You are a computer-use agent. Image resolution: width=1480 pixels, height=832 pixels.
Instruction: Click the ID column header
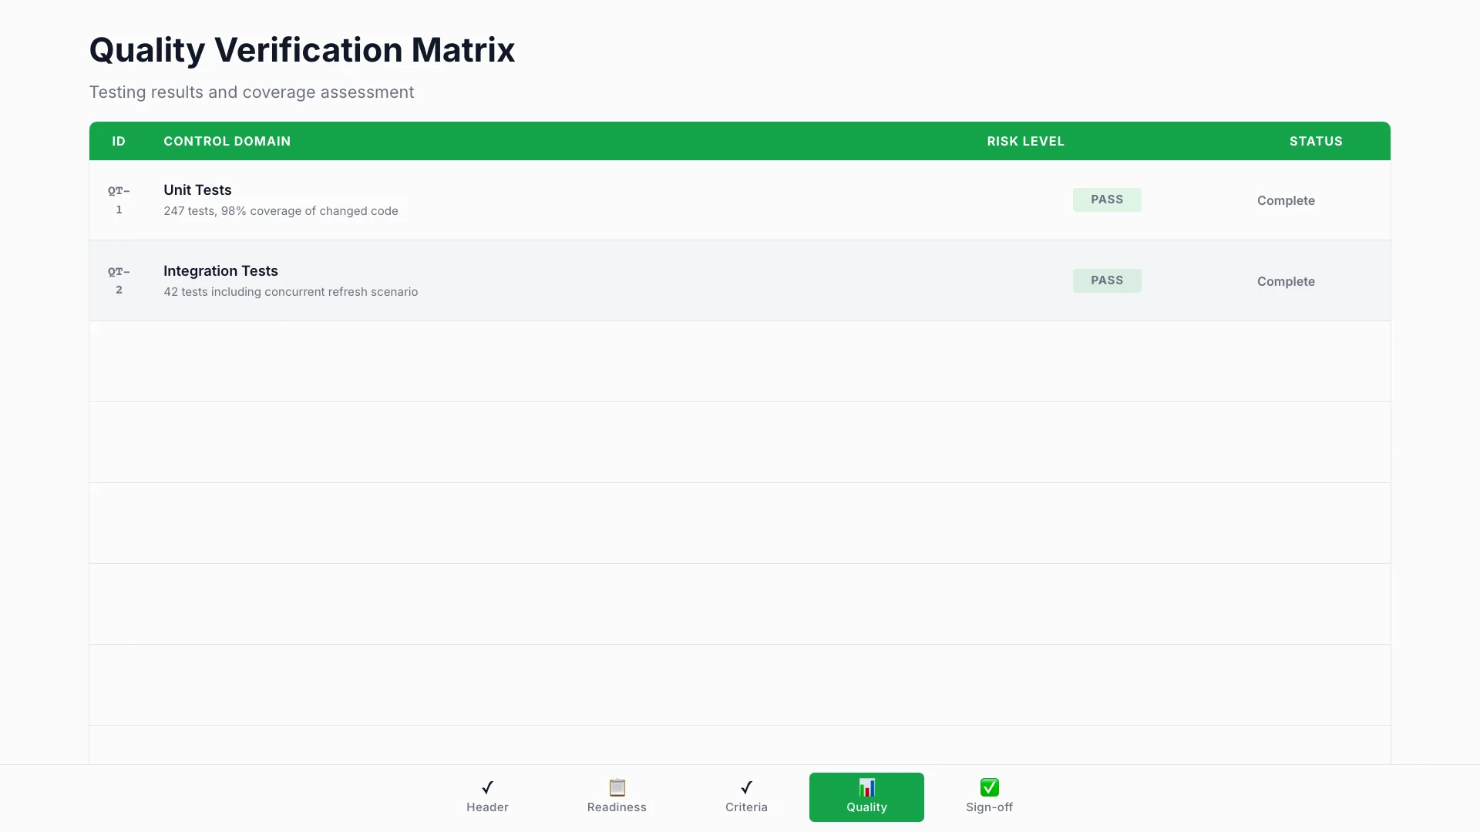pyautogui.click(x=119, y=141)
